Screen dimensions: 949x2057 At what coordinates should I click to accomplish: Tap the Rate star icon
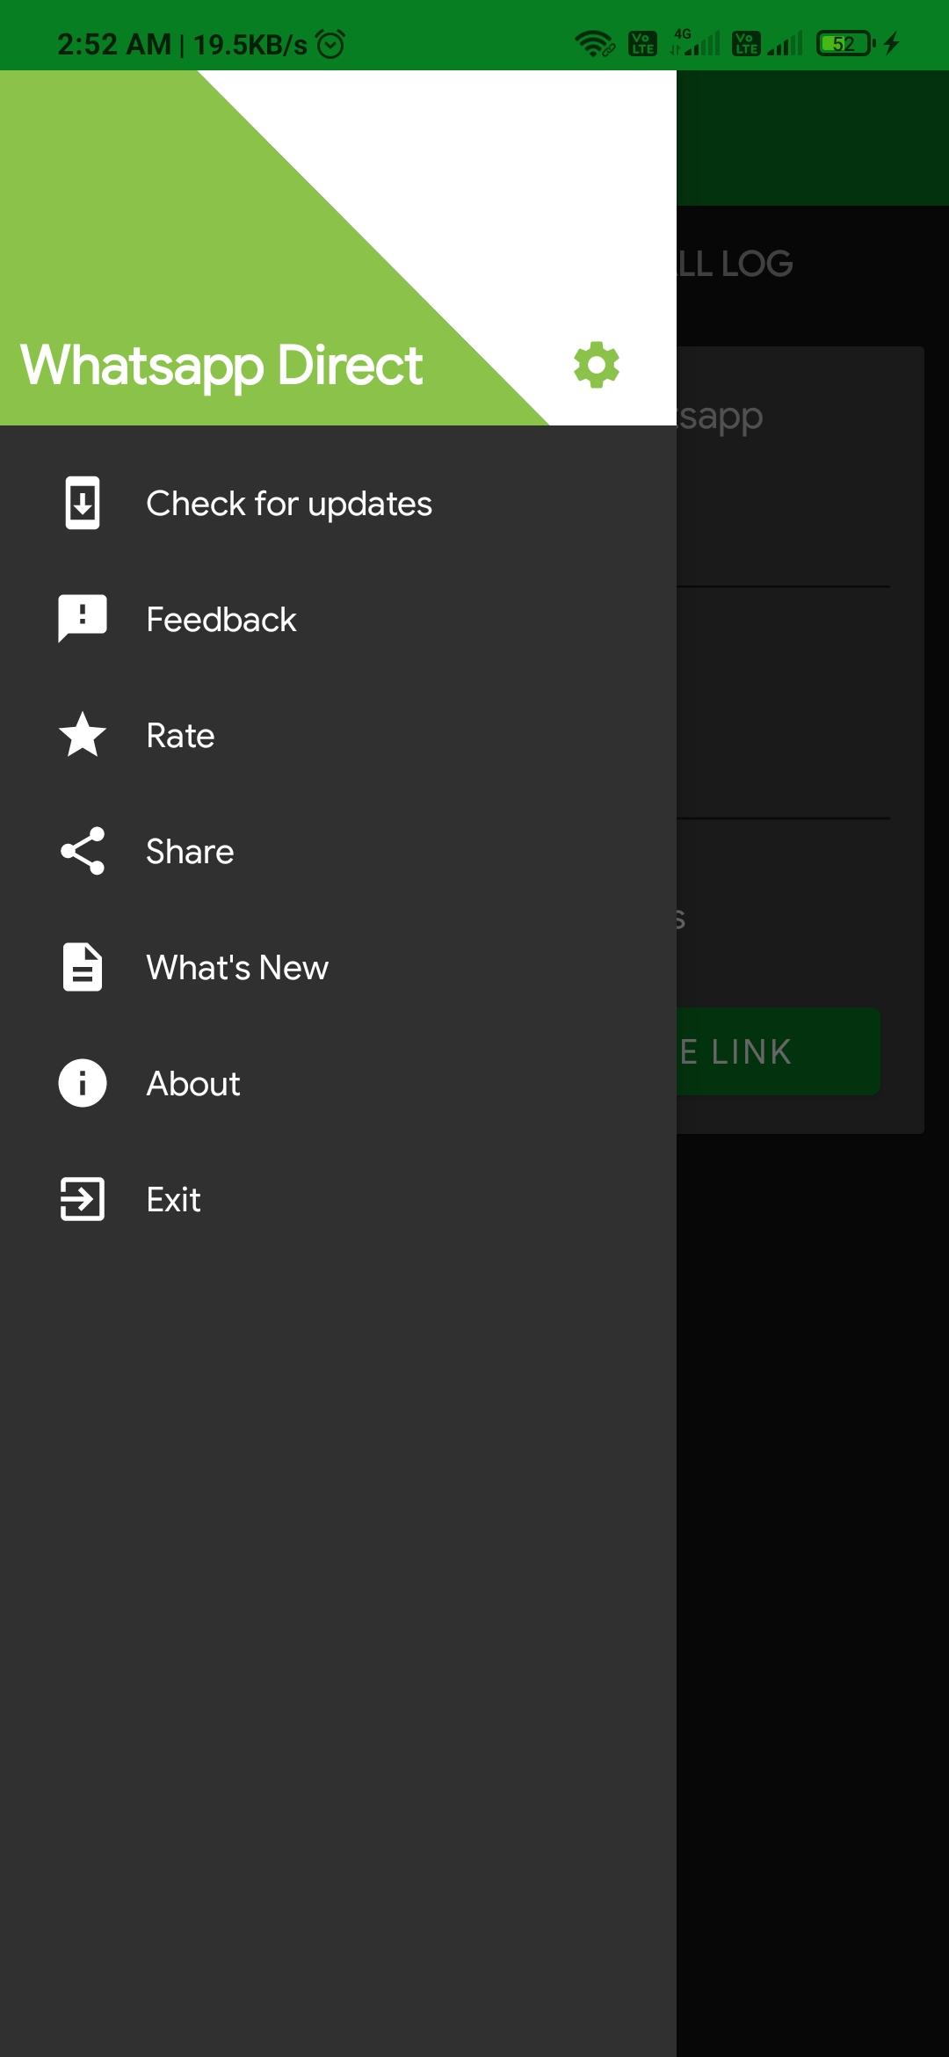[x=83, y=735]
